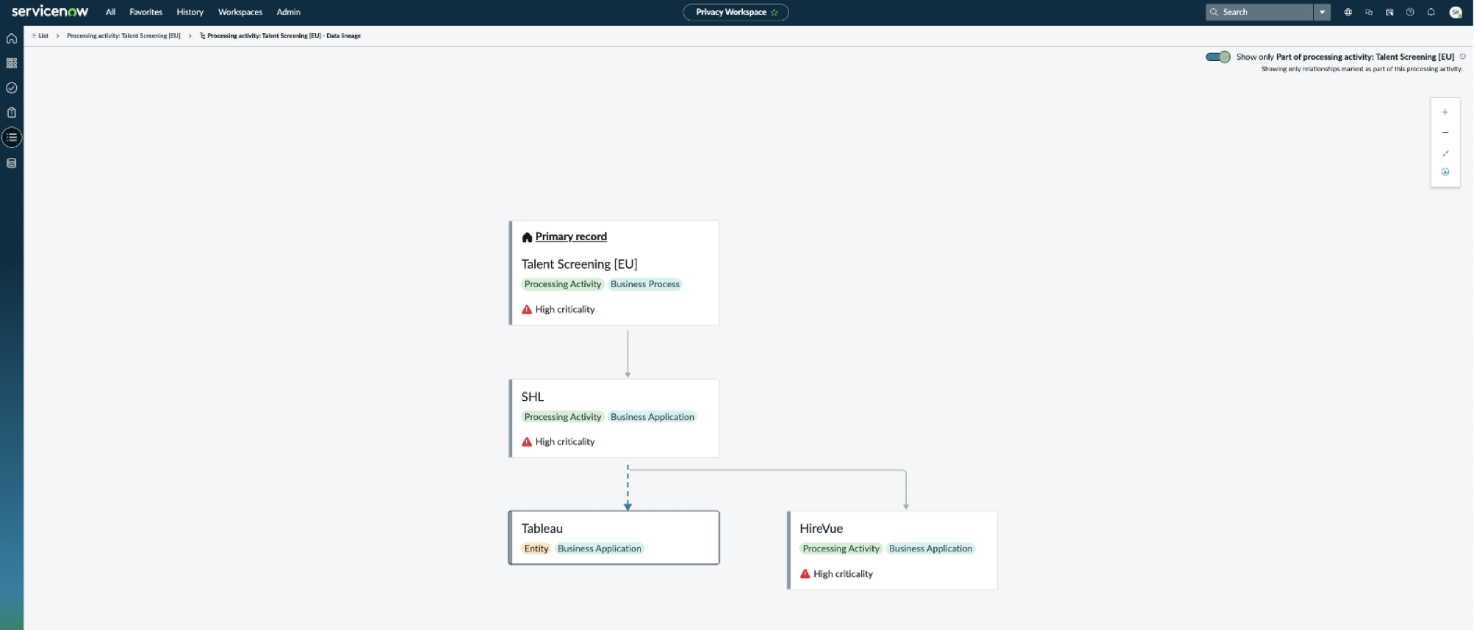Fit the diagram to screen

(x=1445, y=153)
